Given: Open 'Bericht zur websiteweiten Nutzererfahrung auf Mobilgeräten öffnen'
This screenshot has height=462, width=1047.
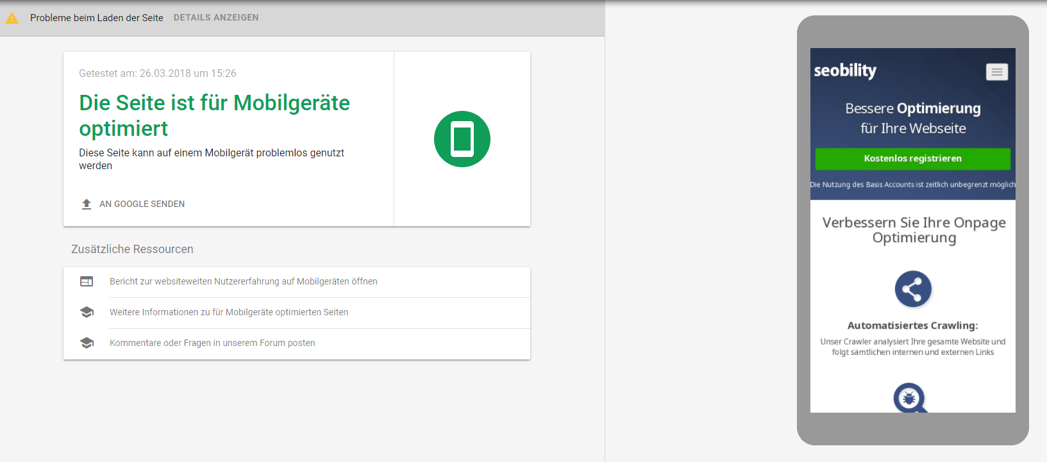Looking at the screenshot, I should click(x=244, y=281).
